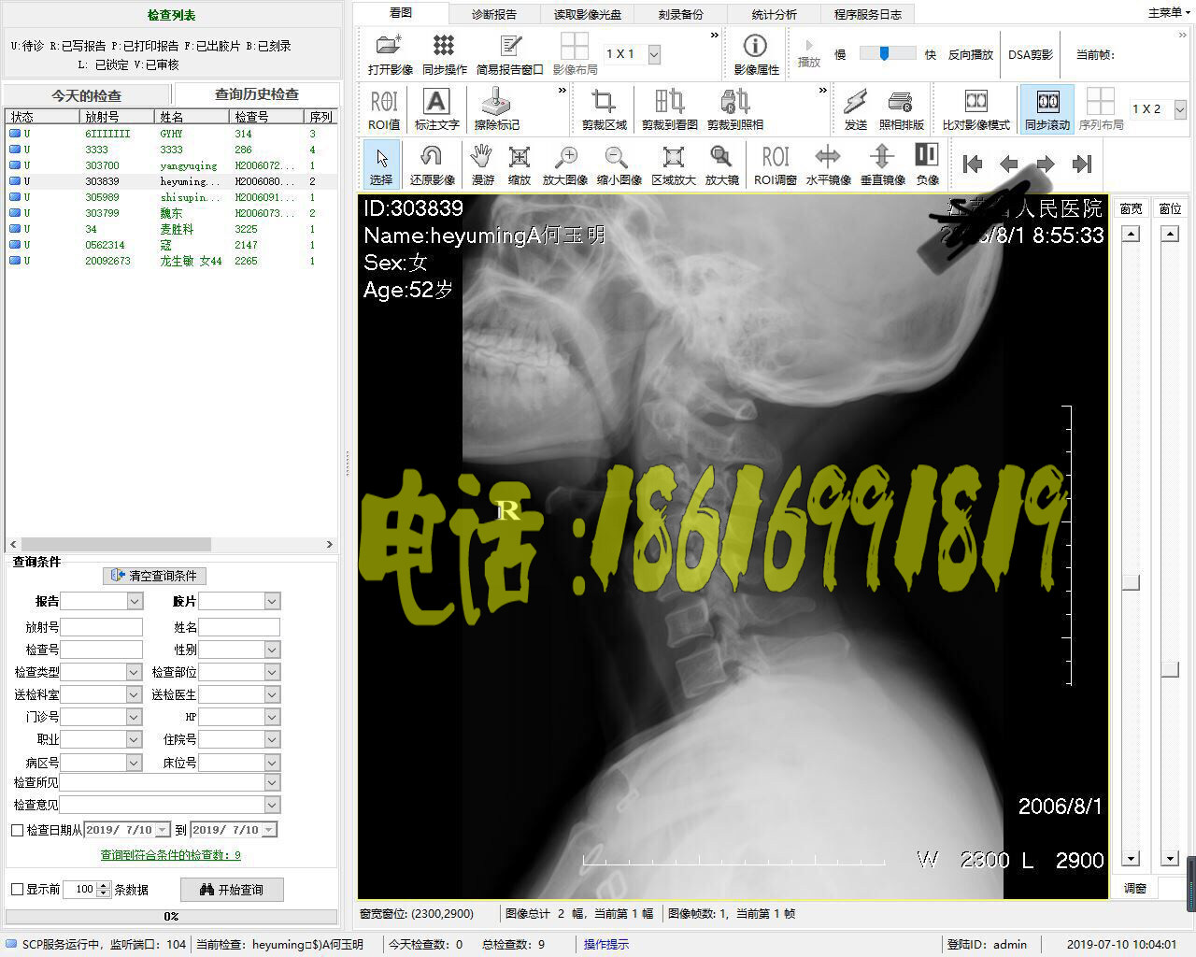
Task: Increment the 显示前 100 spinner
Action: tap(104, 885)
